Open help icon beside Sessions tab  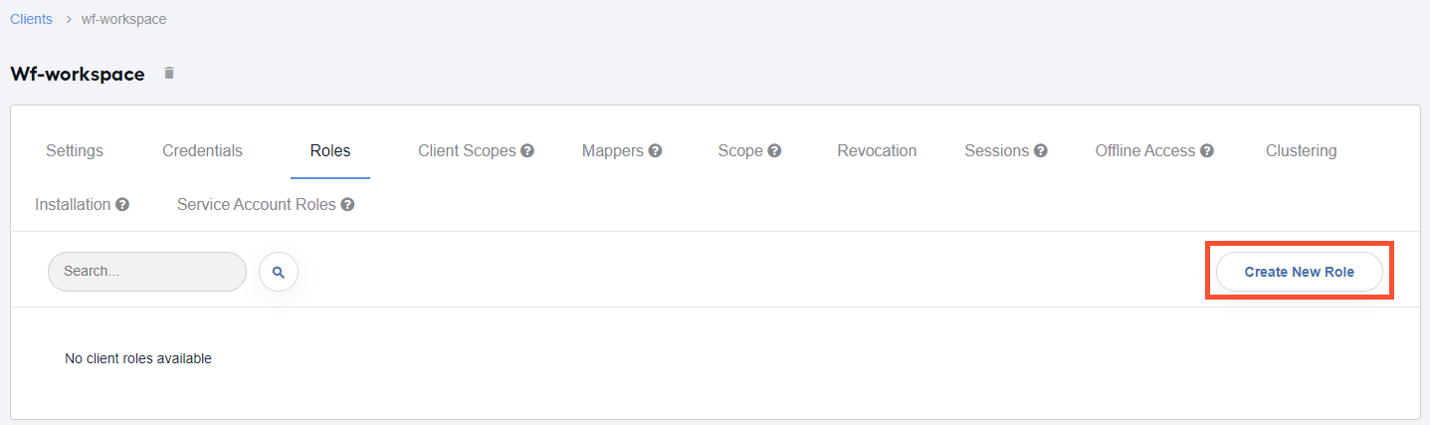click(x=1041, y=151)
